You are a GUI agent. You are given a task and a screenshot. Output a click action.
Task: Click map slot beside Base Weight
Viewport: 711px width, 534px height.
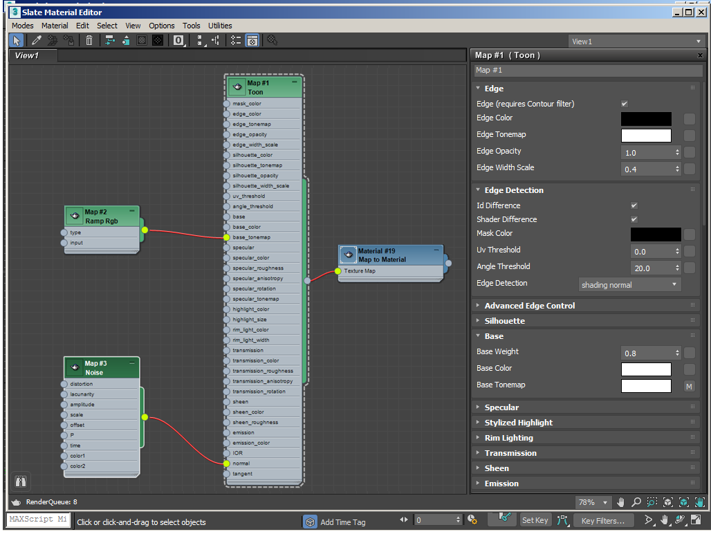point(690,353)
